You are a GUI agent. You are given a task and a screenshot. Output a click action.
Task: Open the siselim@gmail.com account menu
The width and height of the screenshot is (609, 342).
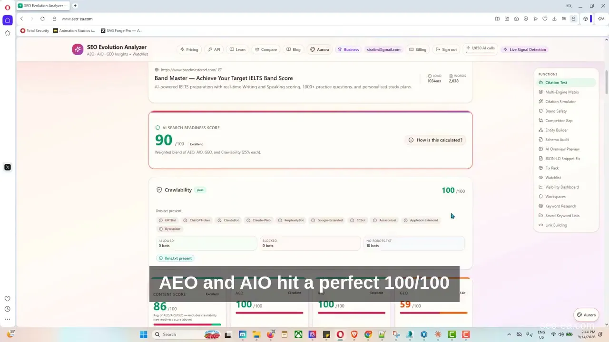click(x=383, y=49)
